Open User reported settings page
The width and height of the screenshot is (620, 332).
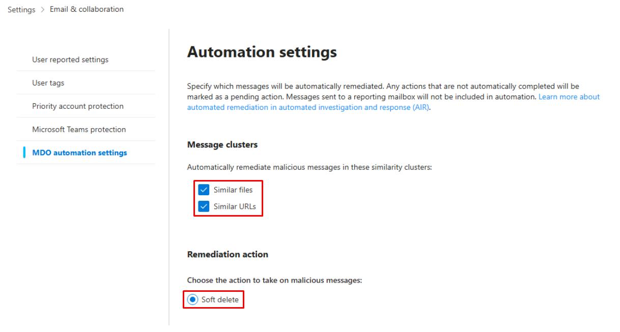(x=70, y=59)
